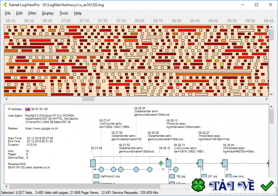Select the black-outlined selected visit bar near 08:30
This screenshot has height=196, width=278.
click(177, 64)
